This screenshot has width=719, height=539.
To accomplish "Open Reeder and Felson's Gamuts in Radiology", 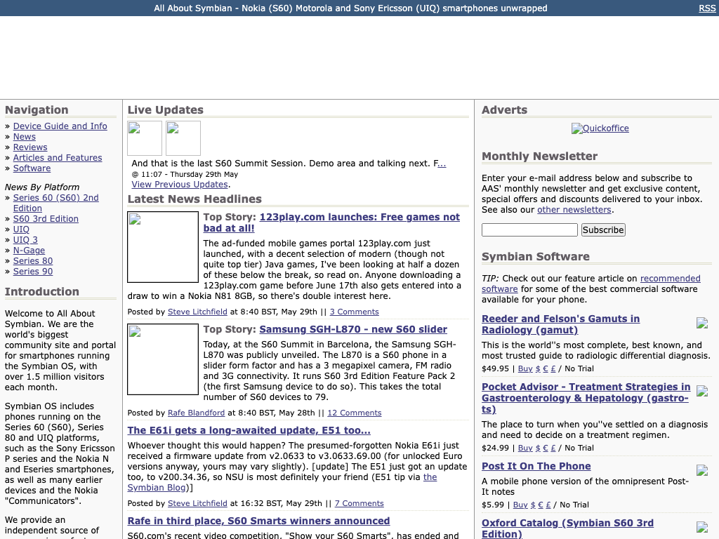I will (560, 324).
